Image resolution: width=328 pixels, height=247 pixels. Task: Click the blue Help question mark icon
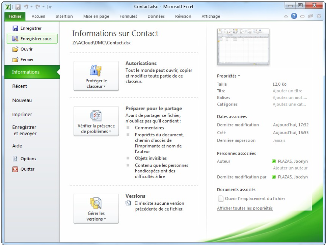coord(294,16)
